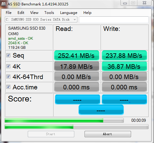Disable the 4K-64Thrd test checkbox
The width and height of the screenshot is (154, 143).
(x=8, y=77)
